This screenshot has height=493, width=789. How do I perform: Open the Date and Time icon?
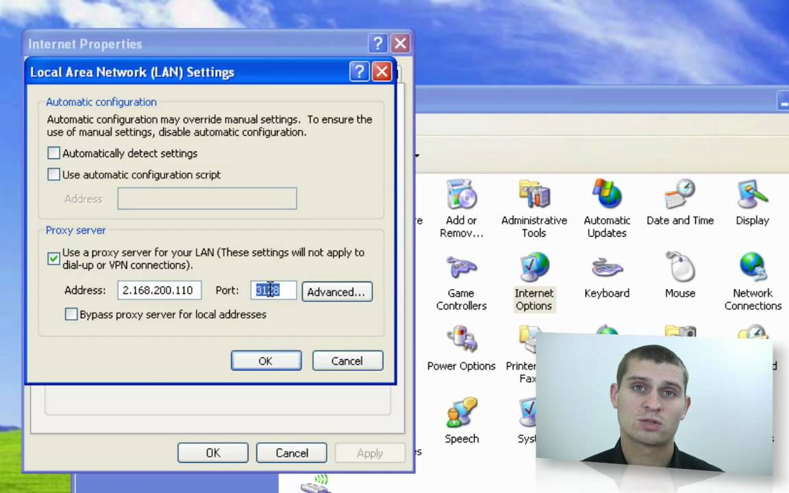click(680, 202)
